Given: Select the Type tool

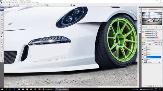Looking at the screenshot, I should point(2,41).
